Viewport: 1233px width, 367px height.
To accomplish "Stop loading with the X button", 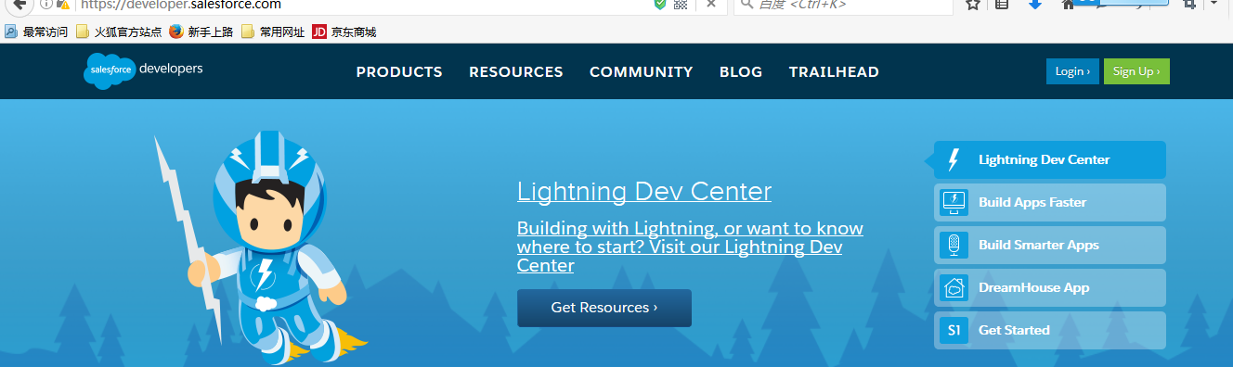I will coord(711,4).
